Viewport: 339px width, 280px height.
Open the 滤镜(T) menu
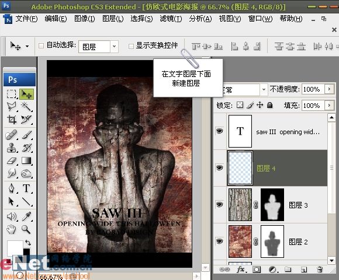click(x=171, y=19)
